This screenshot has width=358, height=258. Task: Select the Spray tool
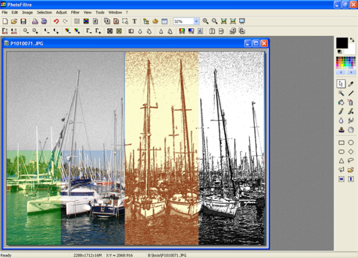[351, 102]
